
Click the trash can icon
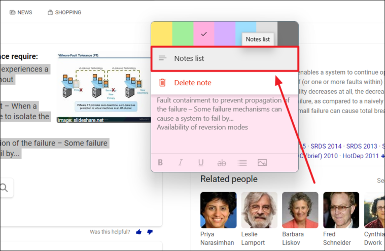(x=162, y=83)
